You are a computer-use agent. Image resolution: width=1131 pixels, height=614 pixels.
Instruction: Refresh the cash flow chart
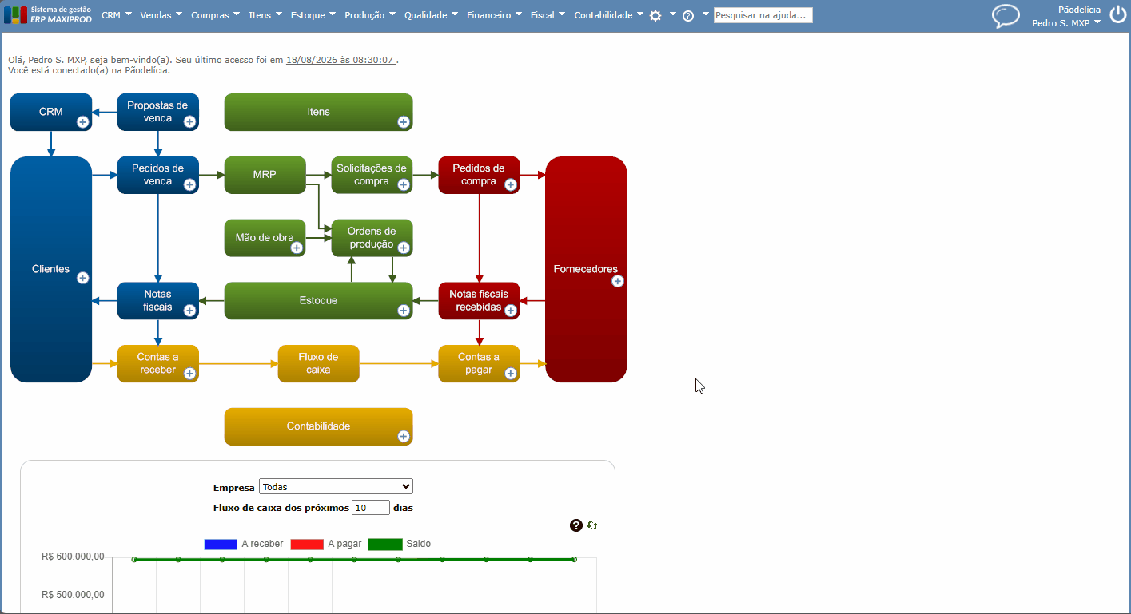[x=592, y=525]
